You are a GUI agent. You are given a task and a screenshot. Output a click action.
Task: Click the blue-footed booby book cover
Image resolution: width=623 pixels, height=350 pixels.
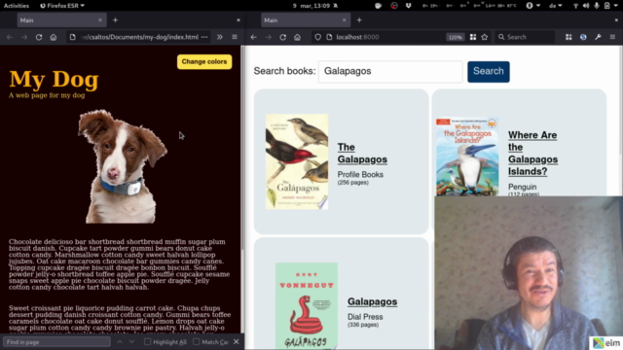[467, 157]
